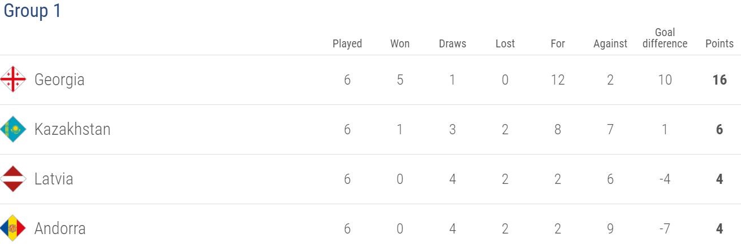Sort by the Goal difference header
Viewport: 741px width, 251px height.
pos(665,38)
